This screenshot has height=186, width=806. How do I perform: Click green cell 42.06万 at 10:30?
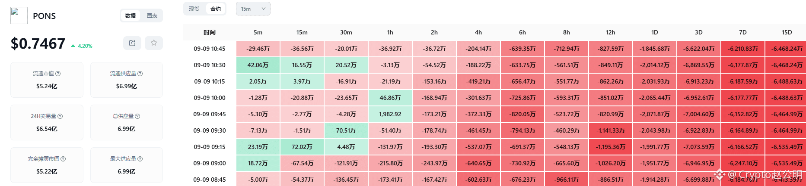[258, 65]
